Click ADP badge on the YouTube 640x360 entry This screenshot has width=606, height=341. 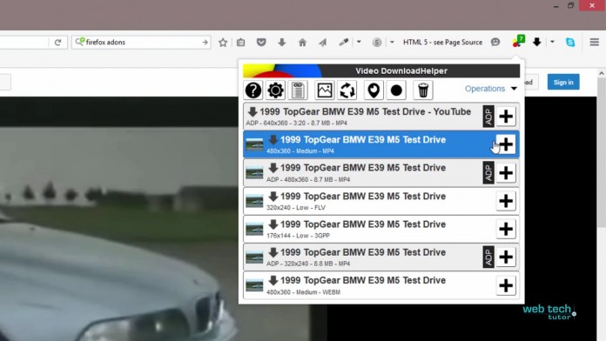tap(488, 117)
